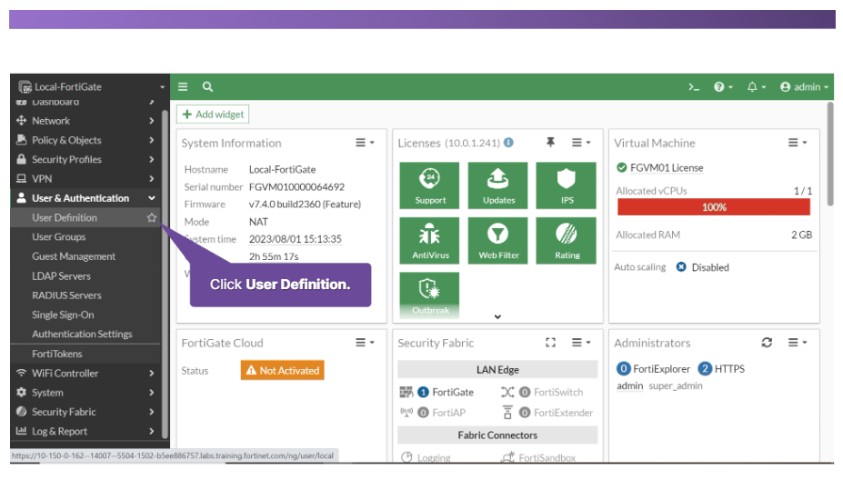This screenshot has width=843, height=480.
Task: Expand the Licenses widget down chevron
Action: (497, 316)
